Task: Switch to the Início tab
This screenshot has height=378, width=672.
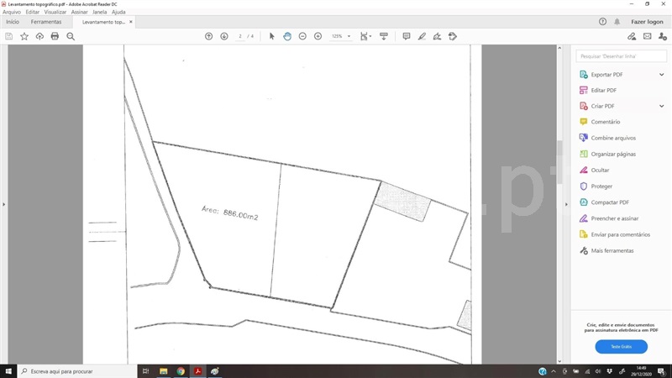Action: [13, 22]
